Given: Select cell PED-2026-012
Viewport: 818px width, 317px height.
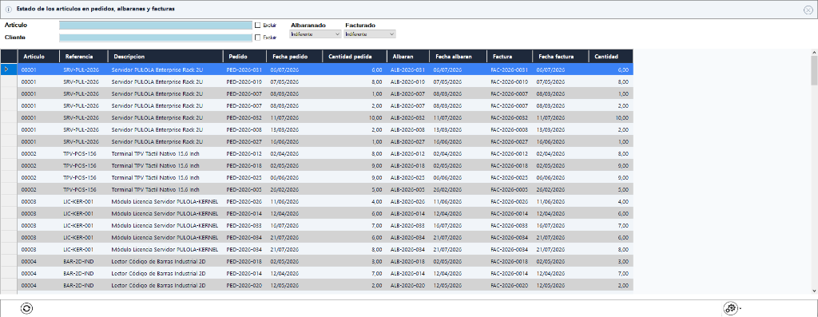Looking at the screenshot, I should click(x=244, y=153).
